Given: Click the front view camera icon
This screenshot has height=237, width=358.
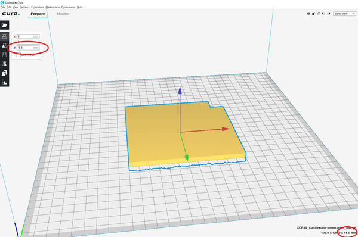Looking at the screenshot, I should pyautogui.click(x=313, y=14).
